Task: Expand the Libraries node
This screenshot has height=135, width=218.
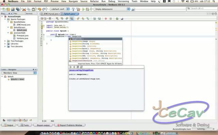Action: click(x=5, y=44)
